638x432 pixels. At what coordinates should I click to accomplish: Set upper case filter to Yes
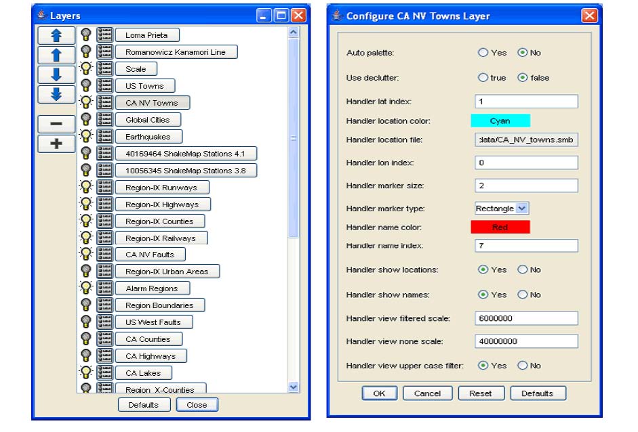(x=483, y=366)
